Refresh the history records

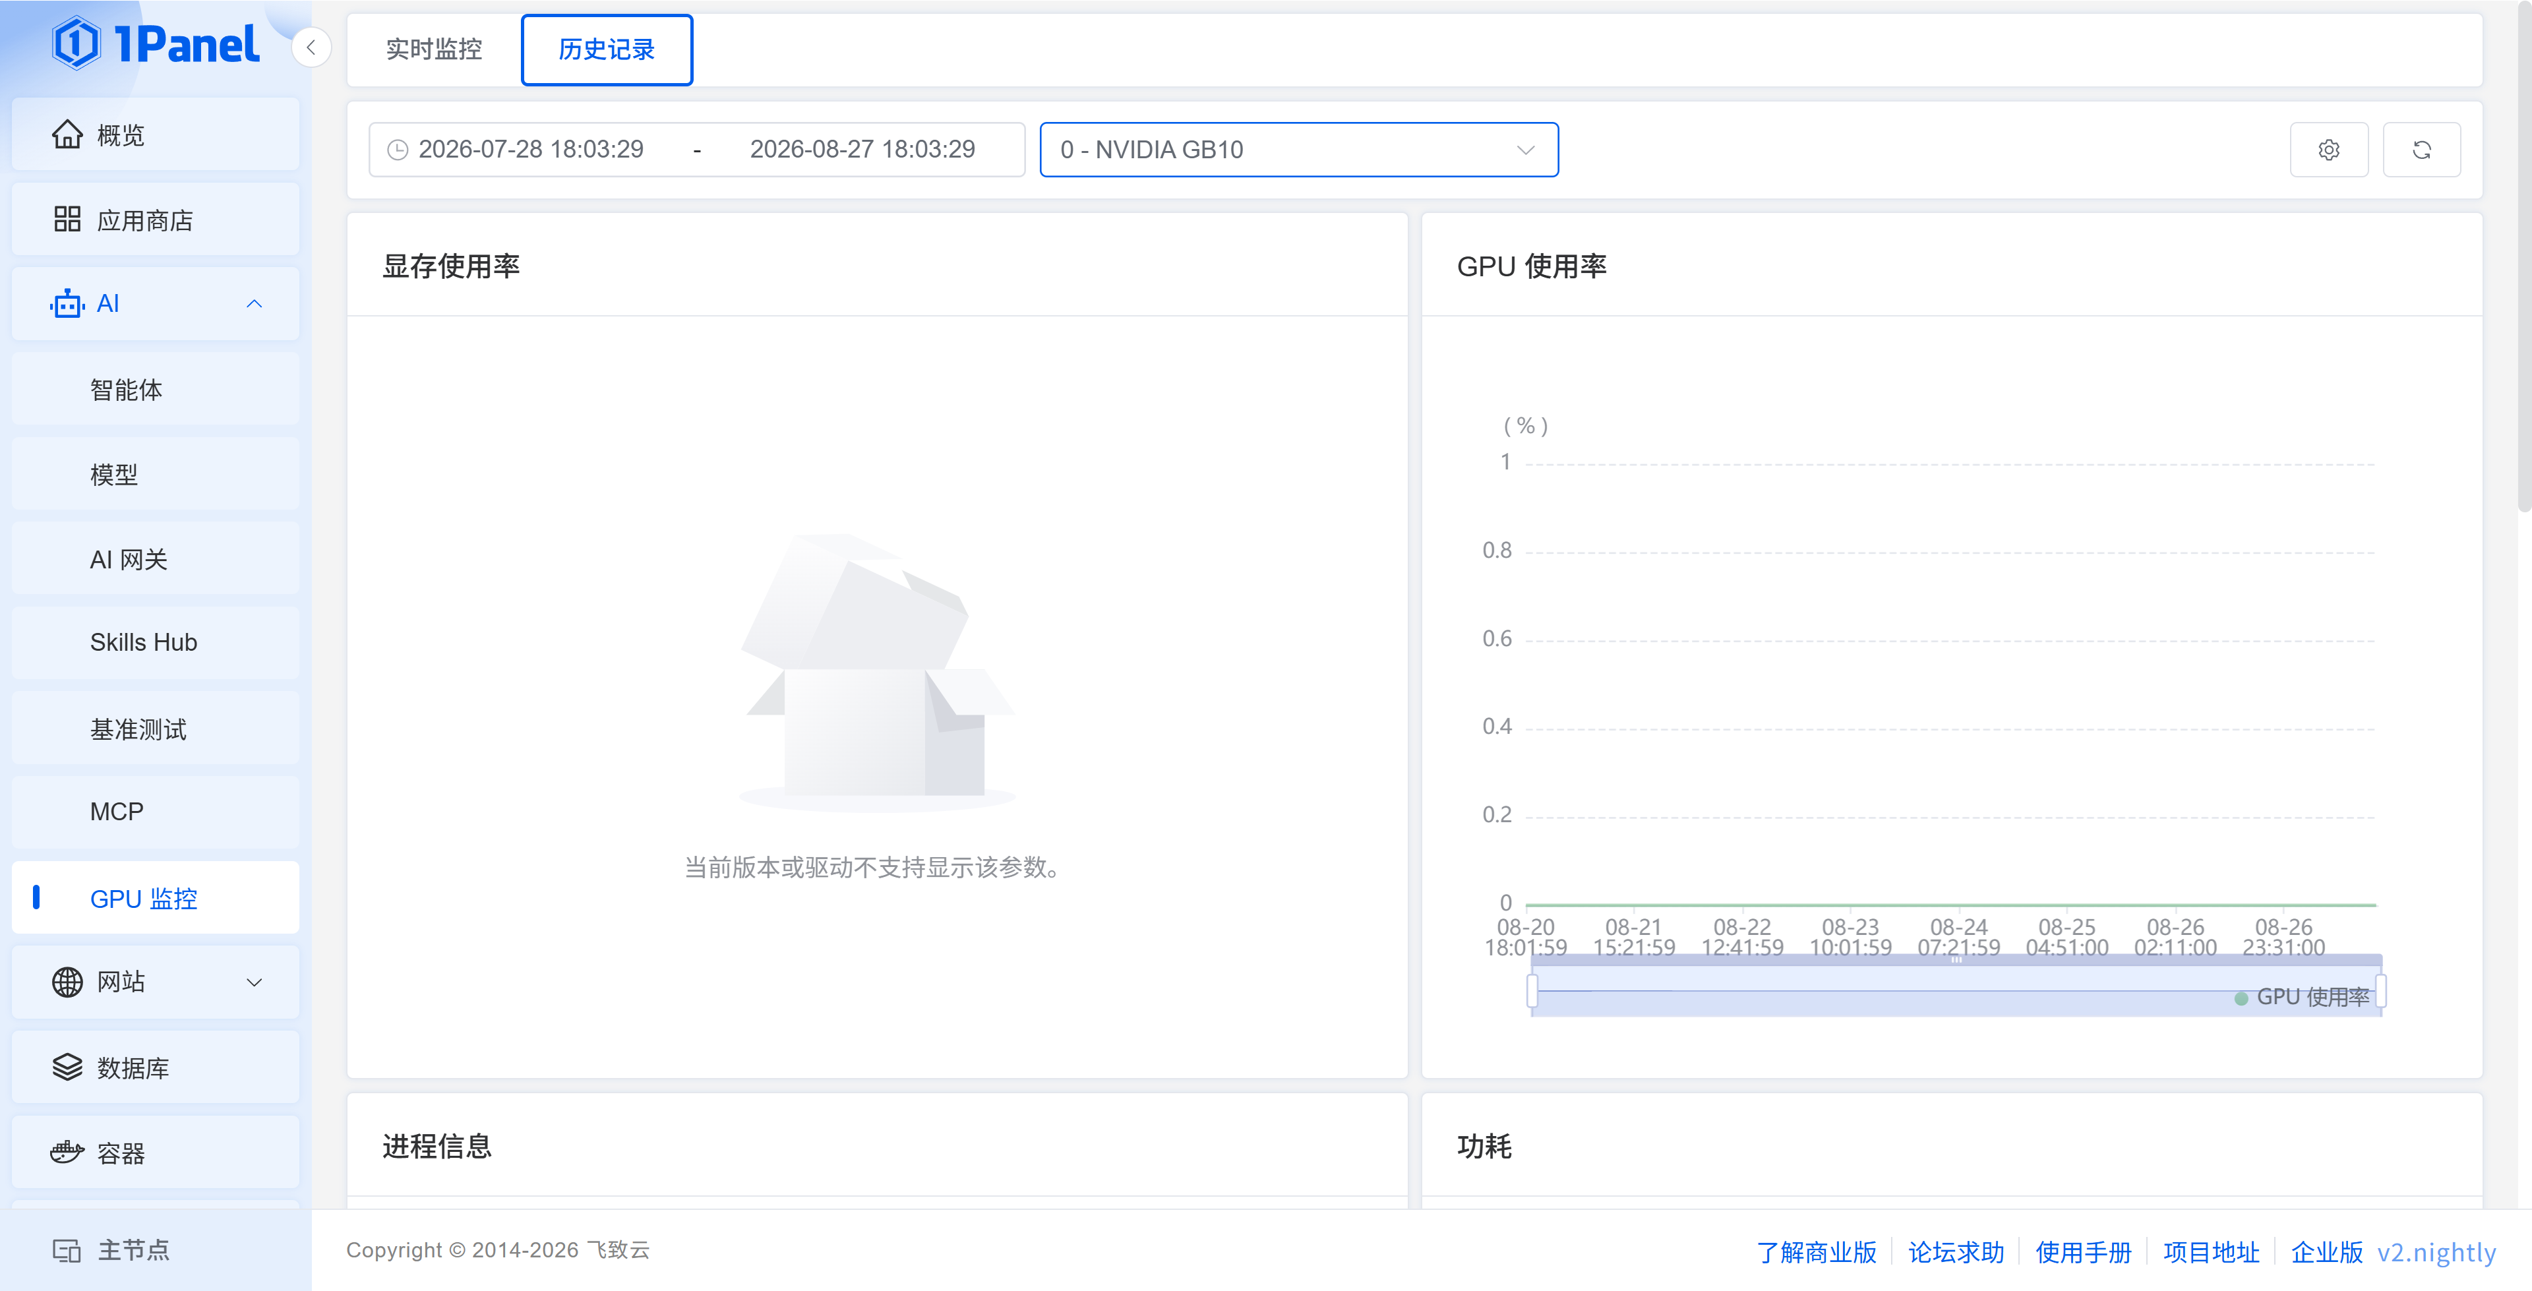tap(2422, 150)
